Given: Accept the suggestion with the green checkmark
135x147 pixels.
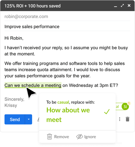Looking at the screenshot, I should [x=107, y=112].
